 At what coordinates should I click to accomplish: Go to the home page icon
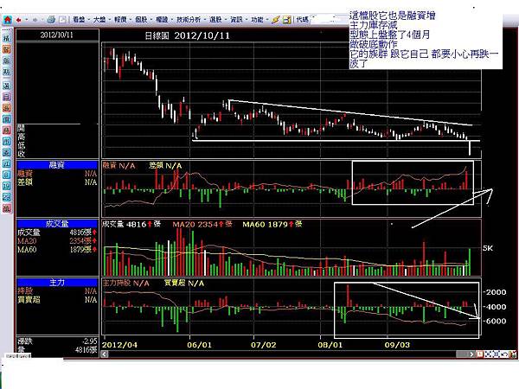pyautogui.click(x=7, y=20)
